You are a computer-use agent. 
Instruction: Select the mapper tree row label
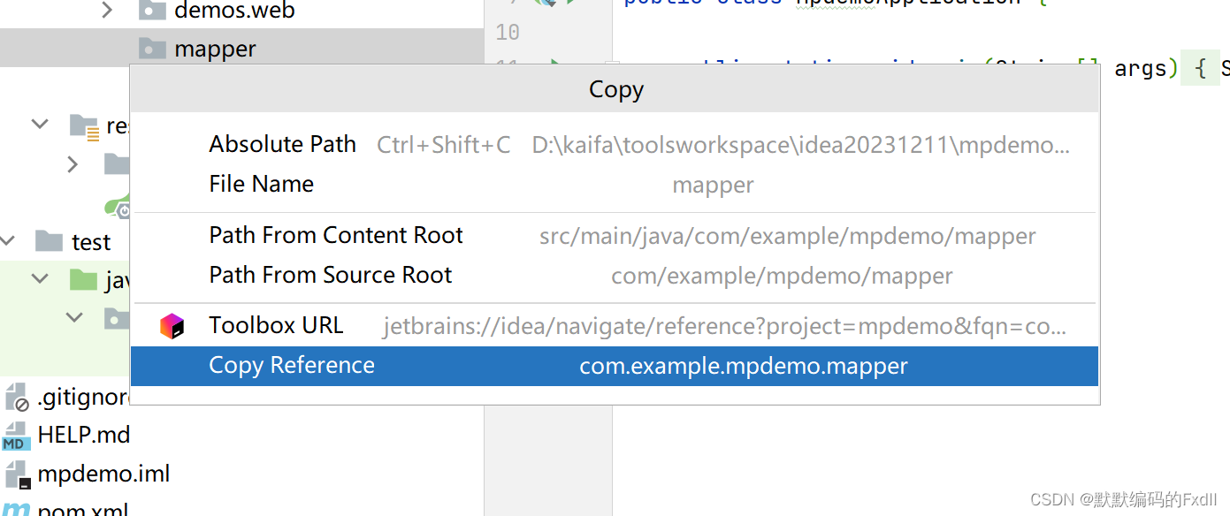[x=215, y=49]
